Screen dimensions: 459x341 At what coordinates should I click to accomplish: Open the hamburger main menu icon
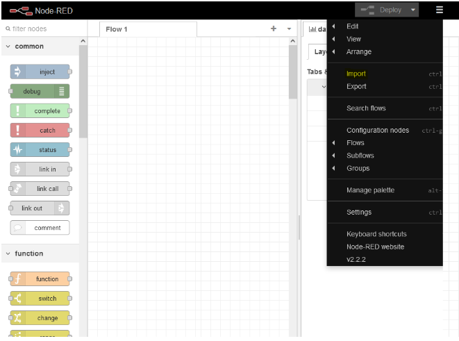pyautogui.click(x=440, y=10)
